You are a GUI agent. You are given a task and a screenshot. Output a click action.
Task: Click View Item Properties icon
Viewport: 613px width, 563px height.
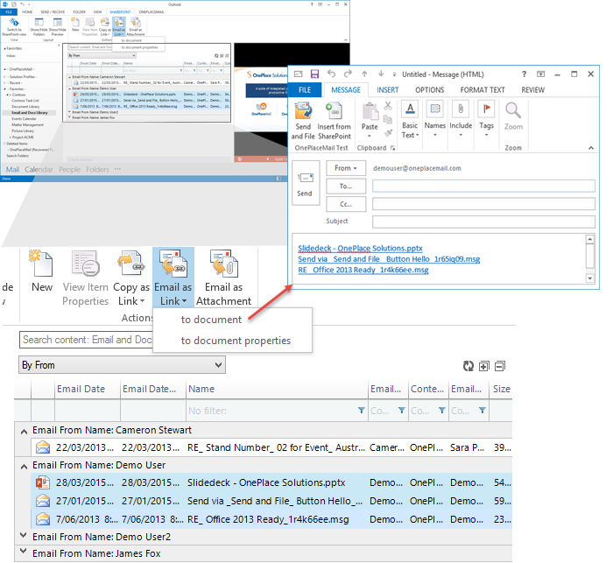pos(85,264)
